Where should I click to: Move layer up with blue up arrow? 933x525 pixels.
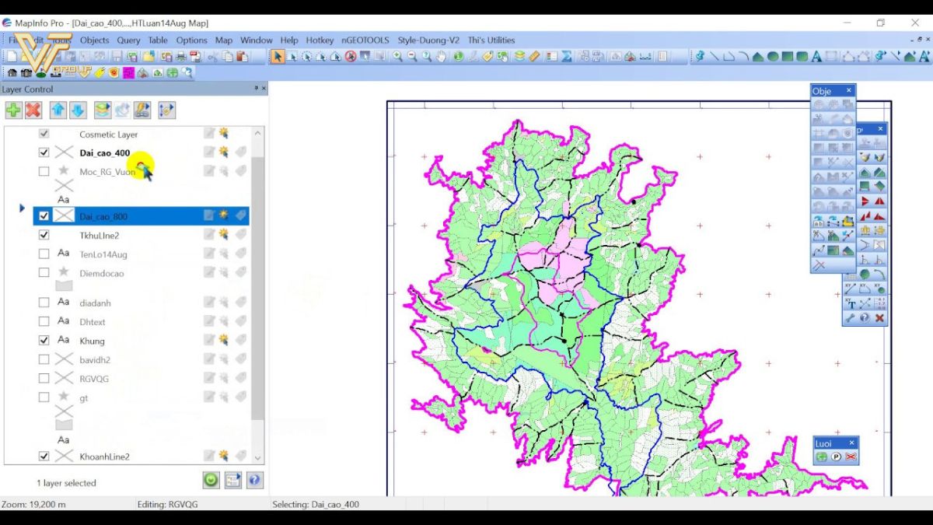(58, 110)
